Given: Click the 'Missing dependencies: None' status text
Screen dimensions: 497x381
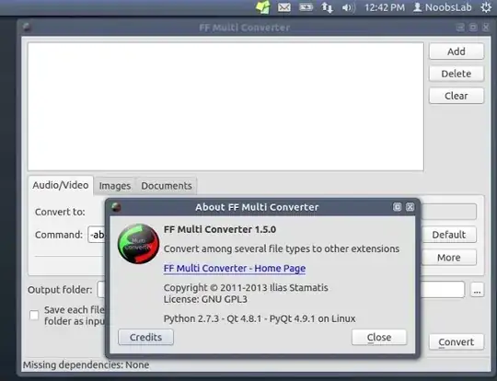Looking at the screenshot, I should 86,364.
